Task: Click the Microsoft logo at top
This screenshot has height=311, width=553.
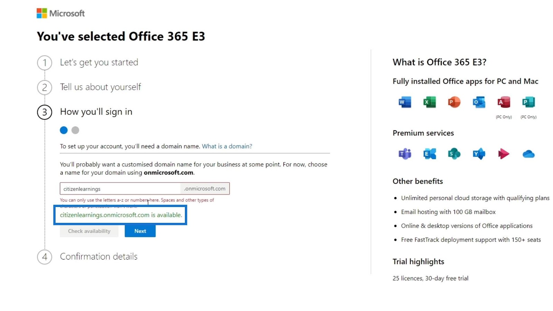Action: 60,13
